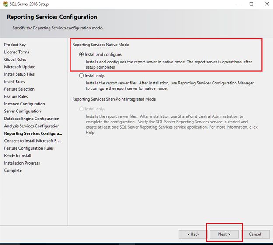
Task: Maximize the SQL Server Setup window
Action: pos(251,4)
